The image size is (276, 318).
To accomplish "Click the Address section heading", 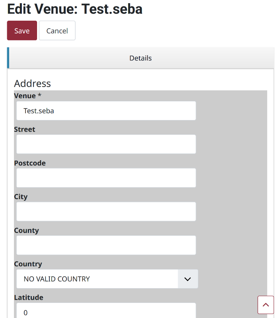I will pyautogui.click(x=33, y=83).
